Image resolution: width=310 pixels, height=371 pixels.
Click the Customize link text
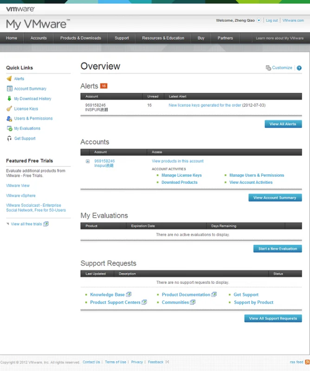282,68
